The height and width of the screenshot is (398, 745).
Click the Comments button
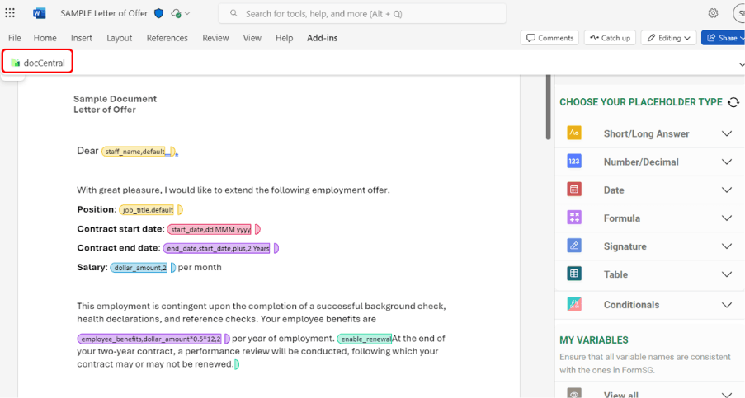click(549, 38)
